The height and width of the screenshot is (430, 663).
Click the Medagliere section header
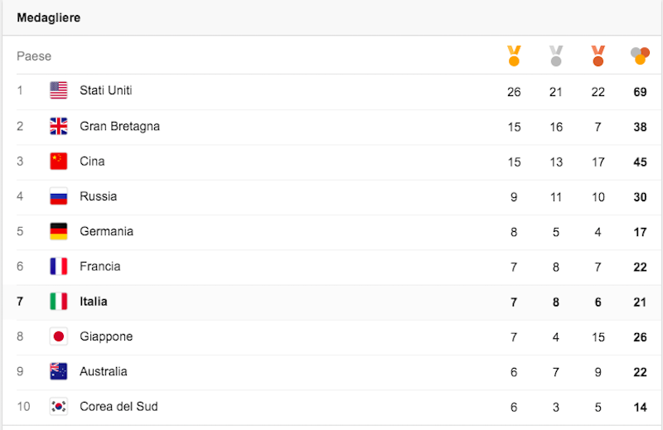(x=49, y=17)
